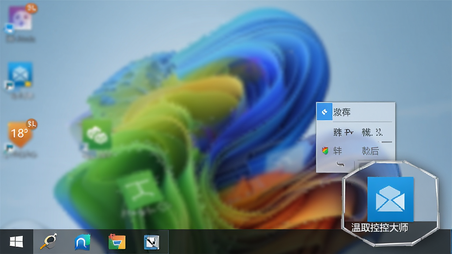Open the blue-framed tool app in taskbar
452x254 pixels.
point(152,242)
